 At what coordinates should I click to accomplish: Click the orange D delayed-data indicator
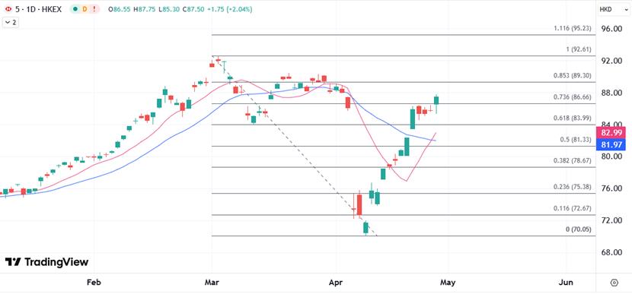85,9
